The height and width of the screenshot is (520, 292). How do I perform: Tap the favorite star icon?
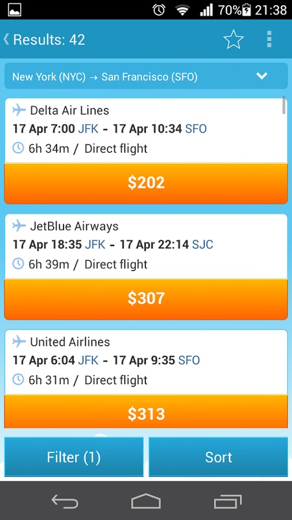[234, 40]
